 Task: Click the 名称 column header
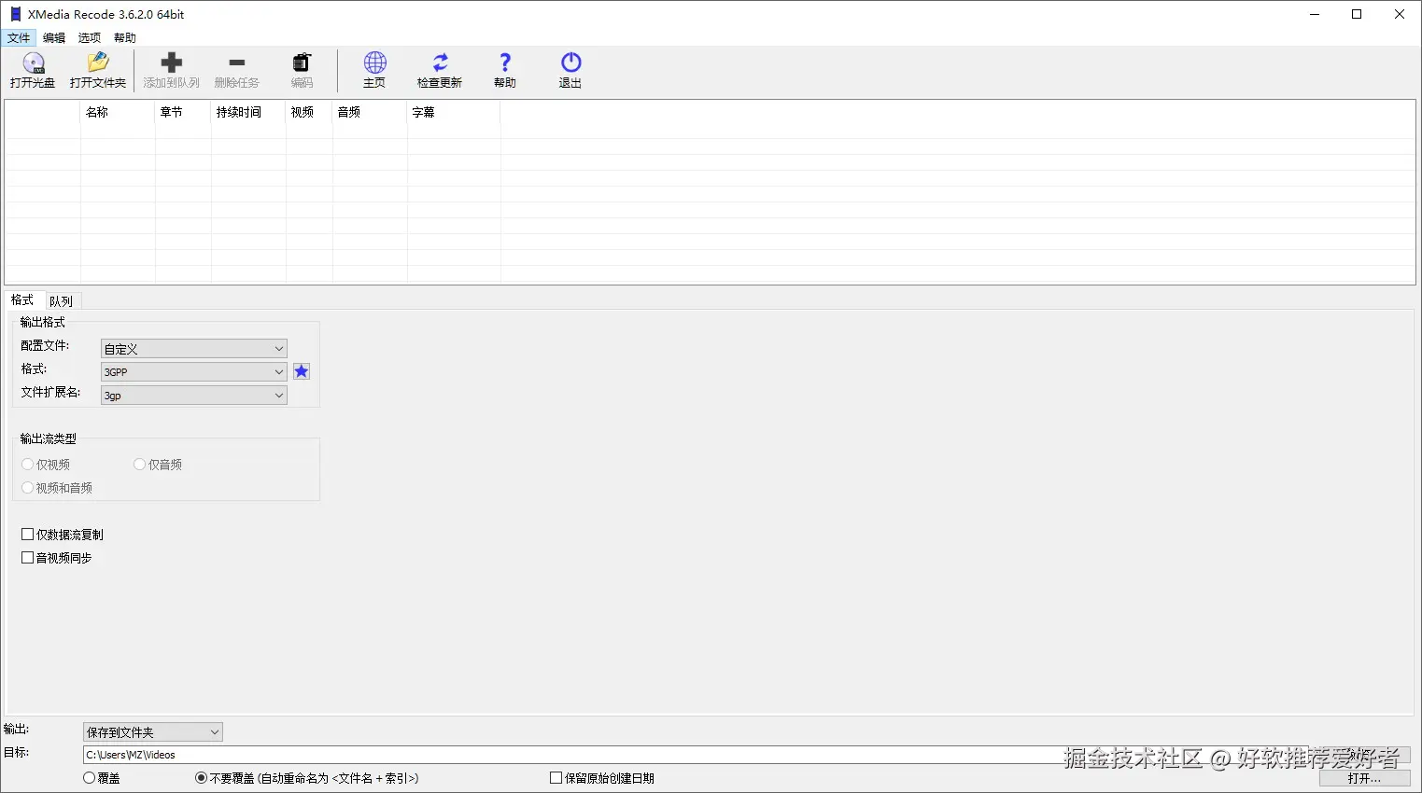118,112
